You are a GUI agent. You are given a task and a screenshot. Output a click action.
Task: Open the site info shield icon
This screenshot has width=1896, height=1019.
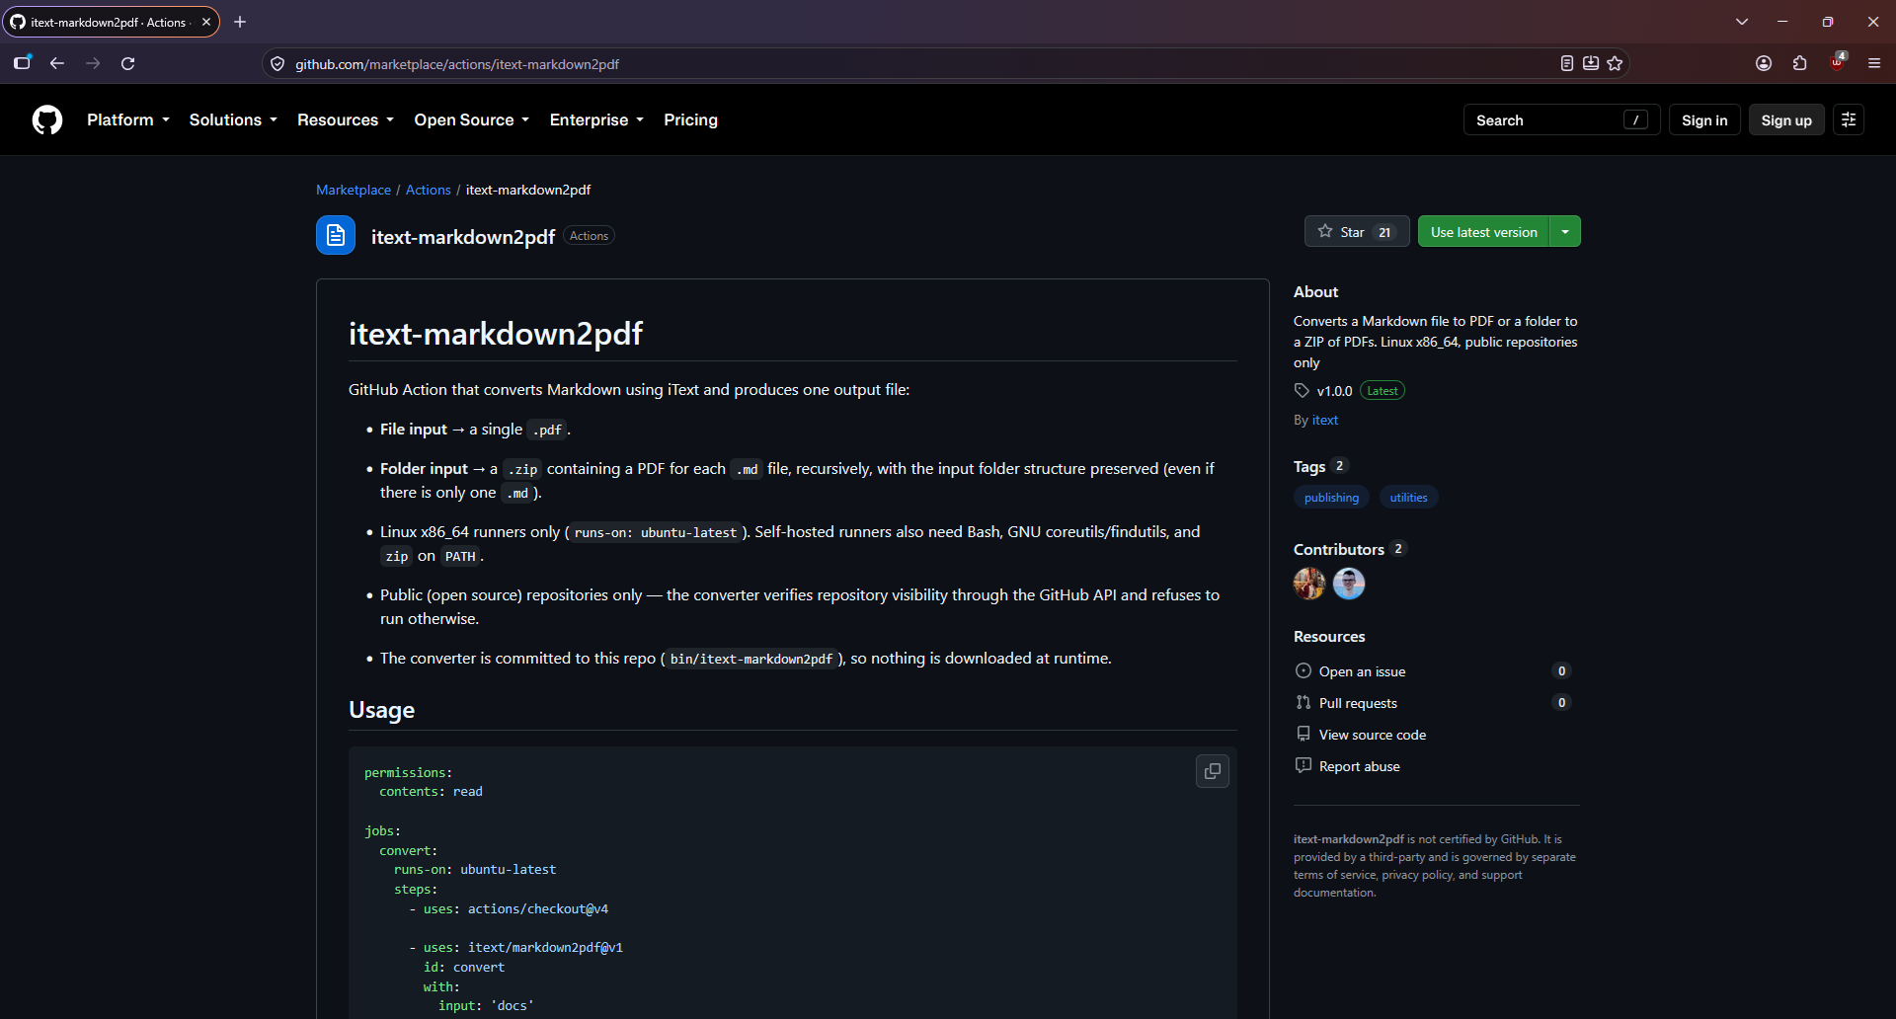point(277,64)
